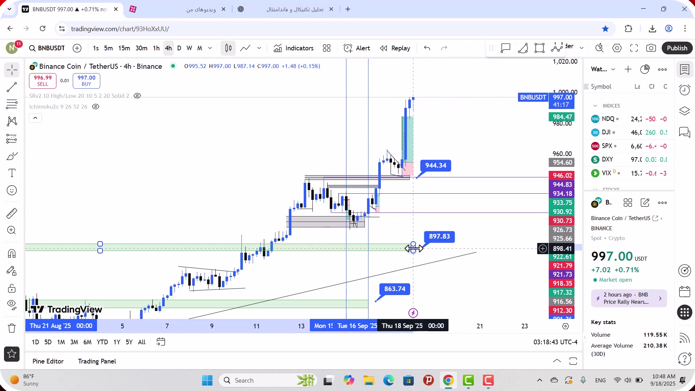The width and height of the screenshot is (695, 391).
Task: Open the go to date calendar icon
Action: click(x=161, y=342)
